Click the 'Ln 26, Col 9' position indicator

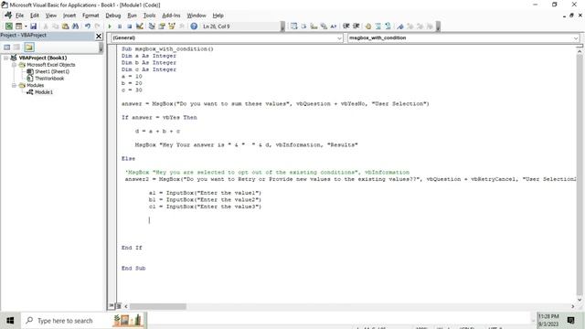click(217, 27)
